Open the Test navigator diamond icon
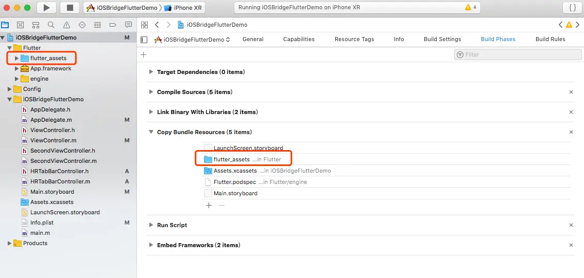 pyautogui.click(x=82, y=25)
